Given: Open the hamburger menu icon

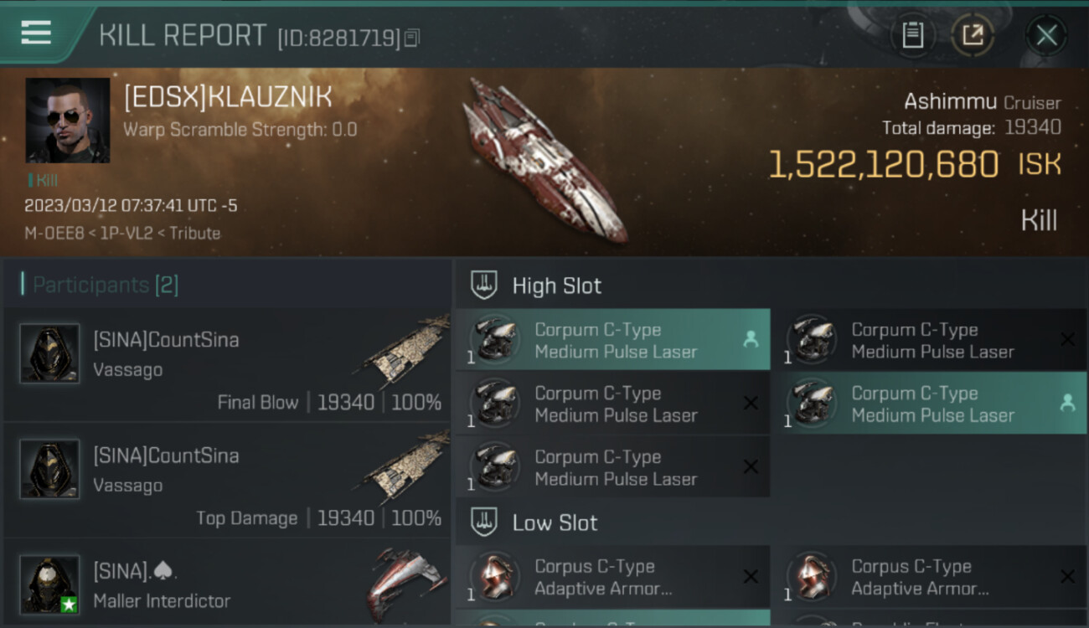Looking at the screenshot, I should click(36, 33).
